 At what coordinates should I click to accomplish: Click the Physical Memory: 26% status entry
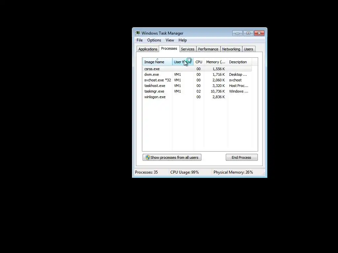[233, 172]
